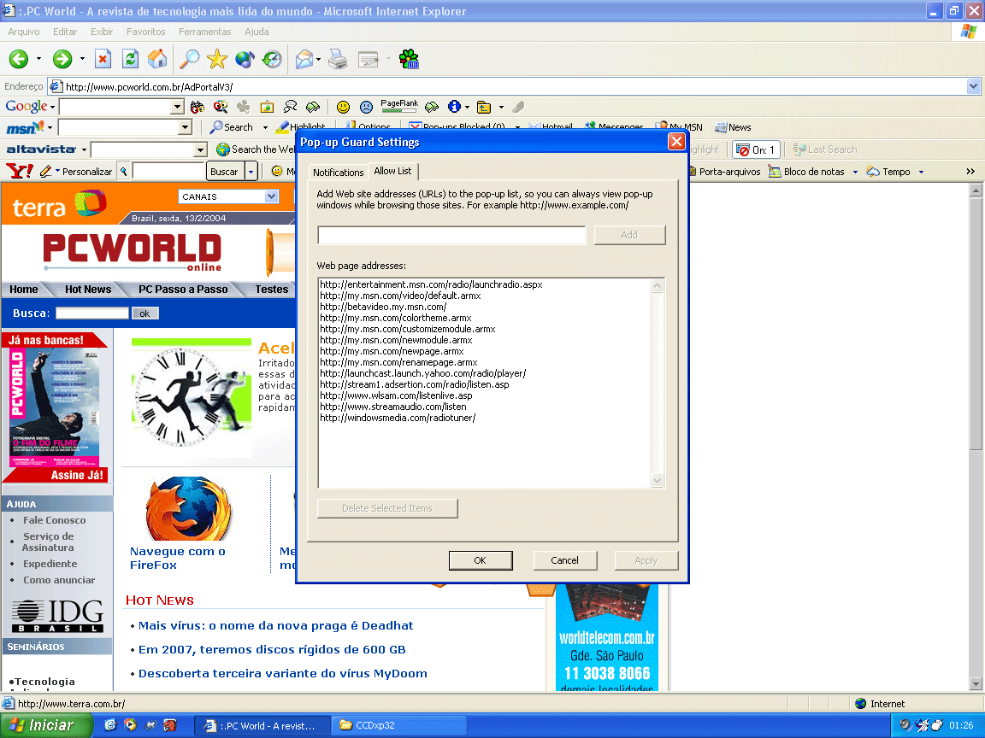Screen dimensions: 985x738
Task: Switch to the Notifications tab
Action: 338,172
